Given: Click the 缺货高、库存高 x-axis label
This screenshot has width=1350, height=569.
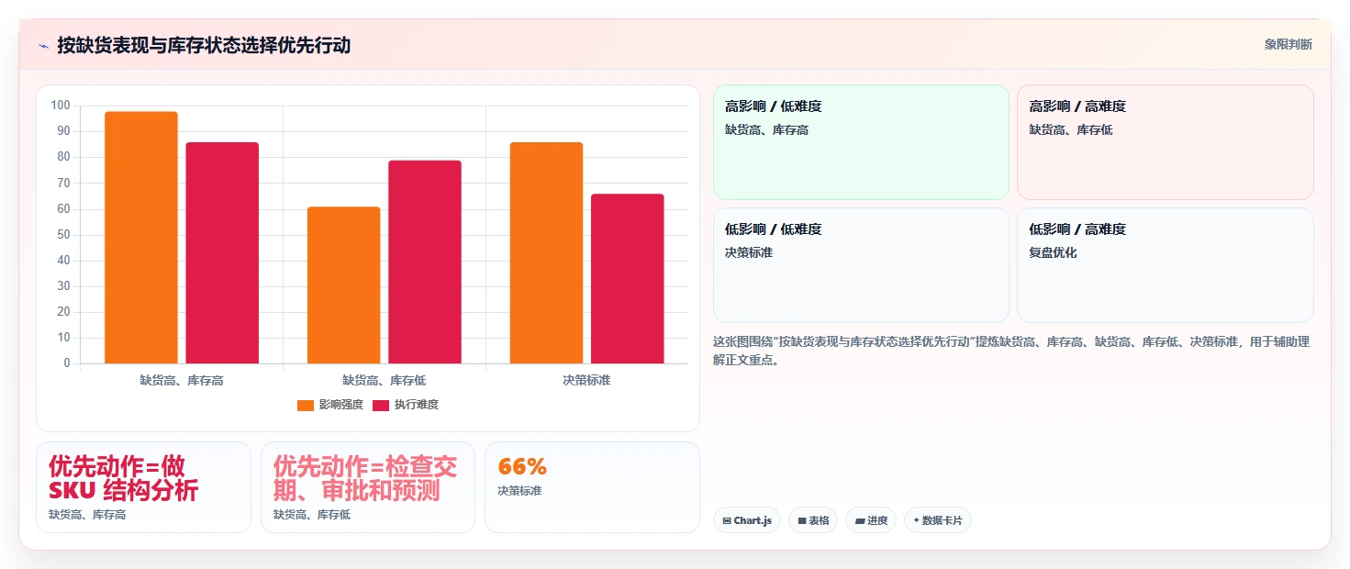Looking at the screenshot, I should [182, 380].
